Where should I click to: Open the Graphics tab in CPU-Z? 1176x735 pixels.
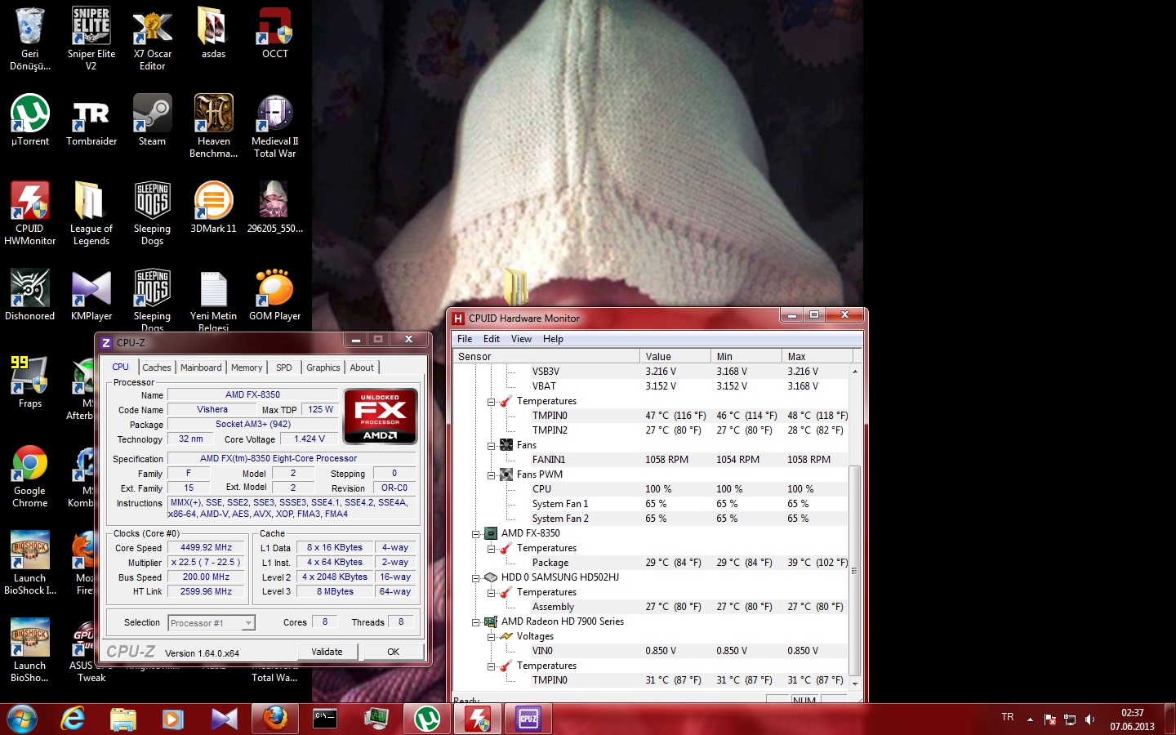[x=323, y=367]
